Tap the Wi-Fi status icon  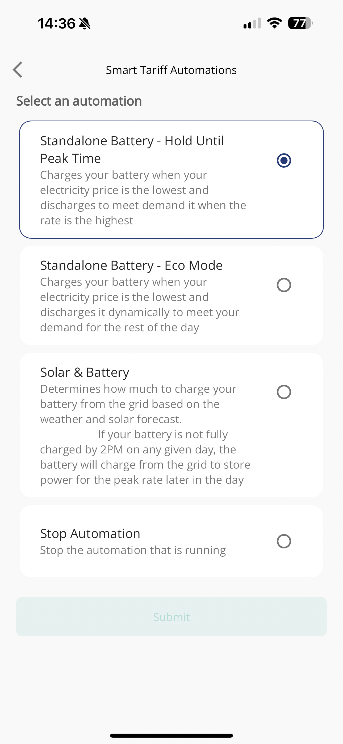[x=274, y=23]
